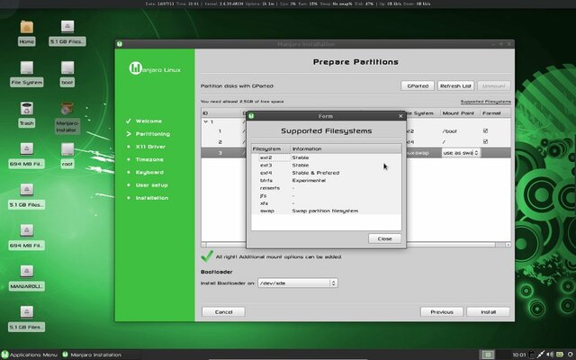Click the round tray icon after the battery
This screenshot has width=576, height=360.
click(x=570, y=355)
